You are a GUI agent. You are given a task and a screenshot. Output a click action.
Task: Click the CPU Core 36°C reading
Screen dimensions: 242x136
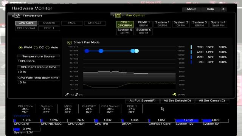click(x=25, y=109)
